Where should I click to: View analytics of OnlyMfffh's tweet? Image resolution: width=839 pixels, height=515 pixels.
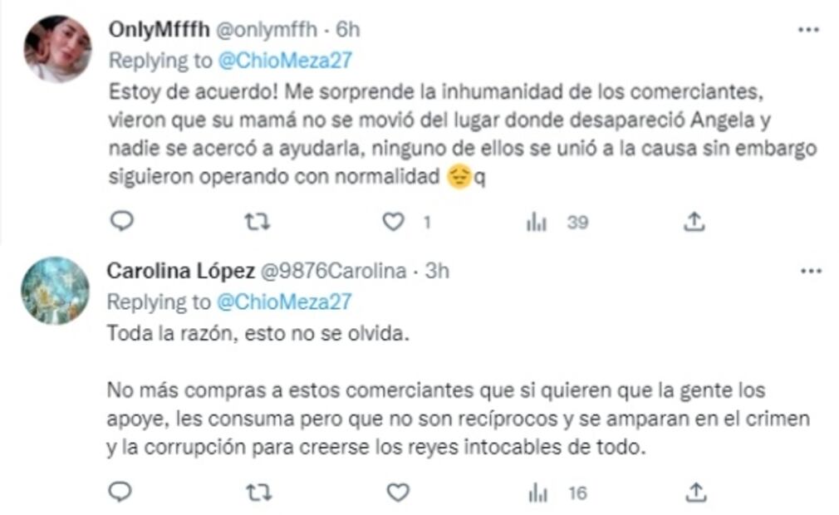(x=537, y=222)
